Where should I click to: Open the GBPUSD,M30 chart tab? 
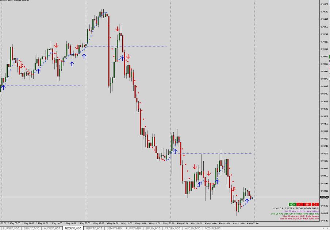coord(31,228)
